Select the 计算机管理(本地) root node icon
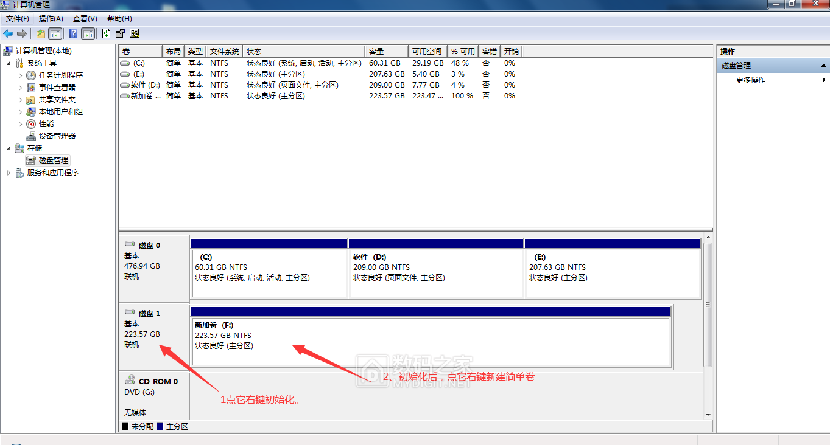 coord(9,51)
